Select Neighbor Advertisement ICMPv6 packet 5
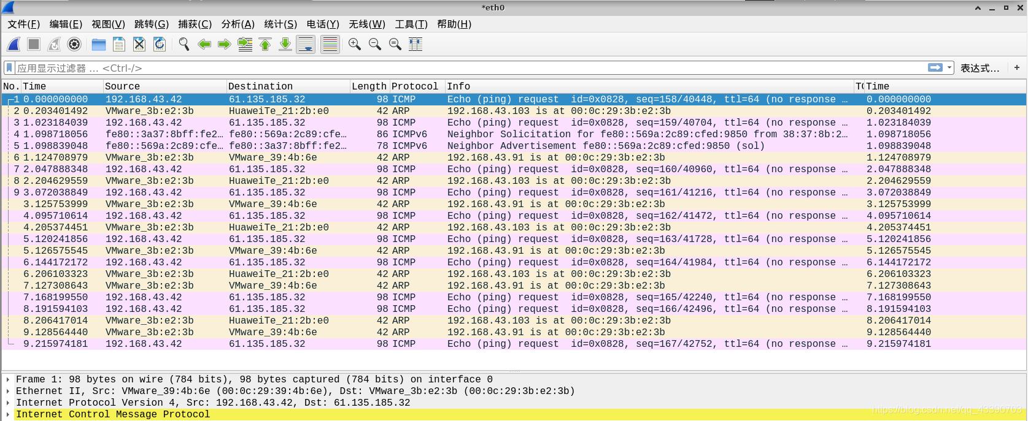Screen dimensions: 1028x421 pos(513,146)
